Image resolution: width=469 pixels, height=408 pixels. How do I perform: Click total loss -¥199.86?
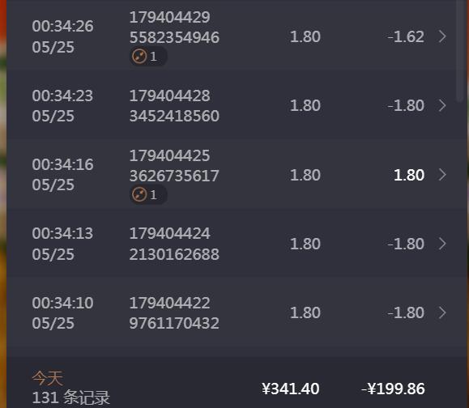393,389
